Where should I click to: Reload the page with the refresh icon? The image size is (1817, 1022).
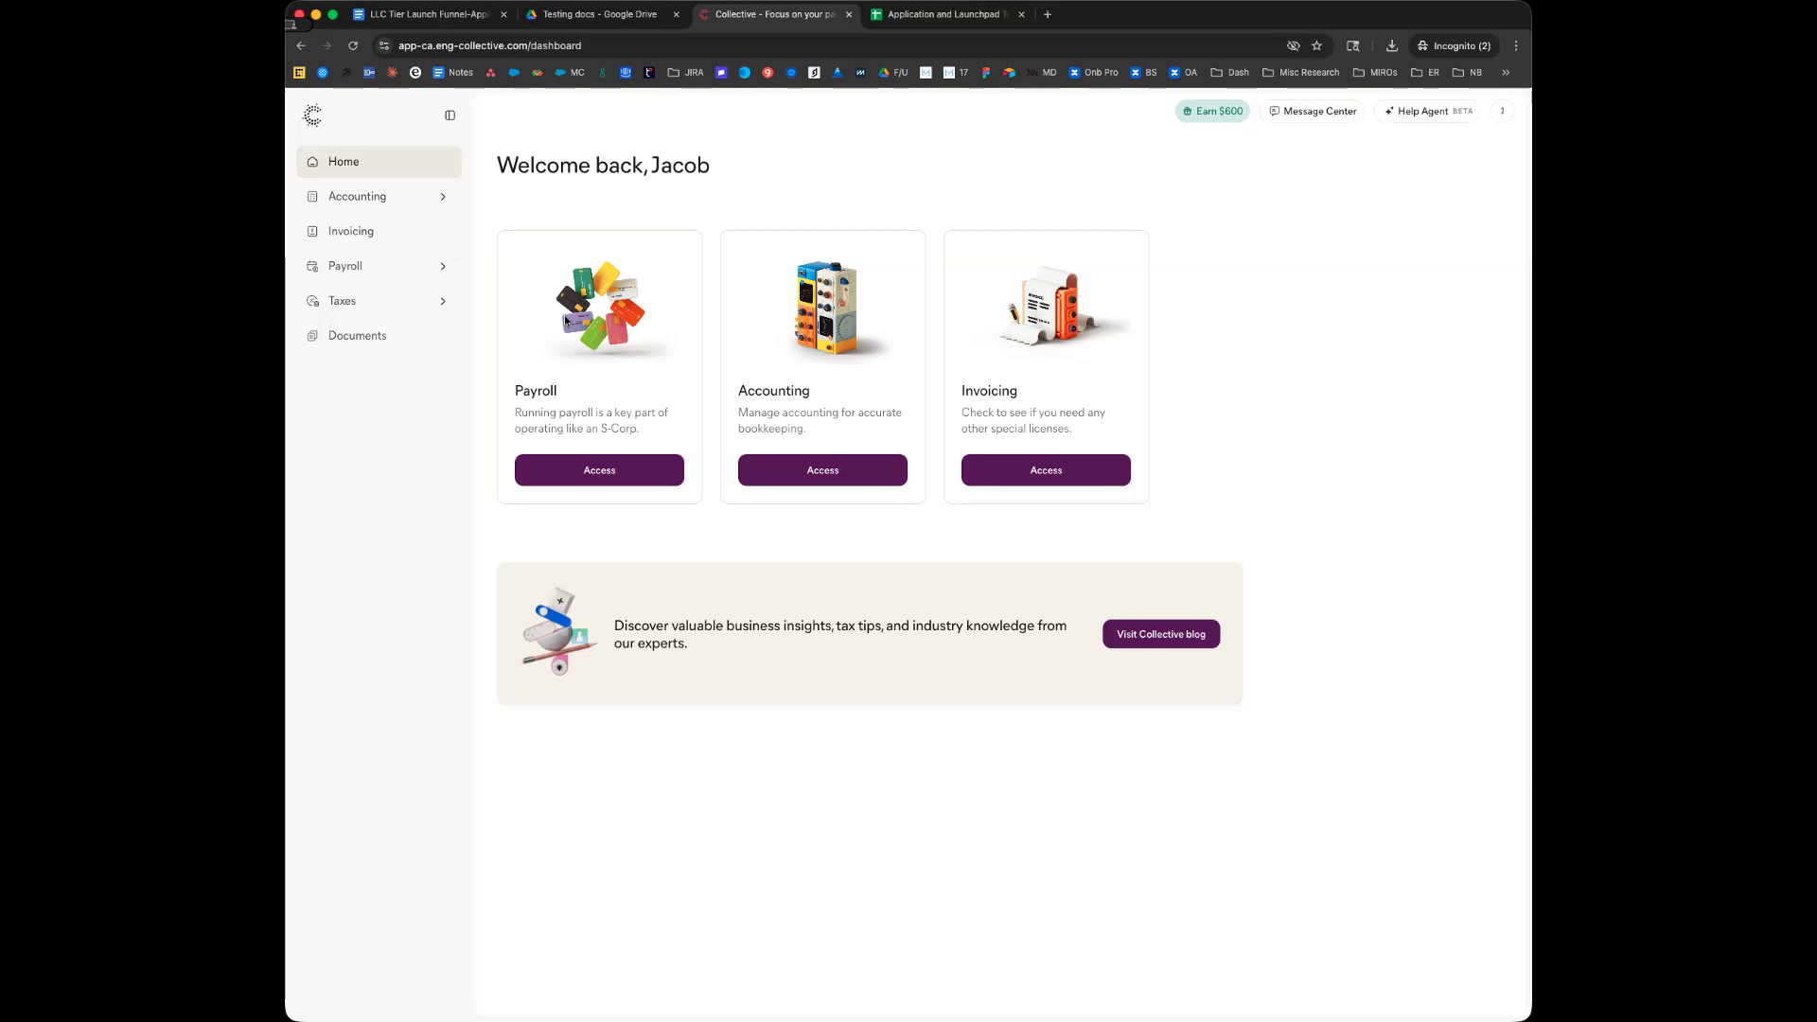[353, 45]
